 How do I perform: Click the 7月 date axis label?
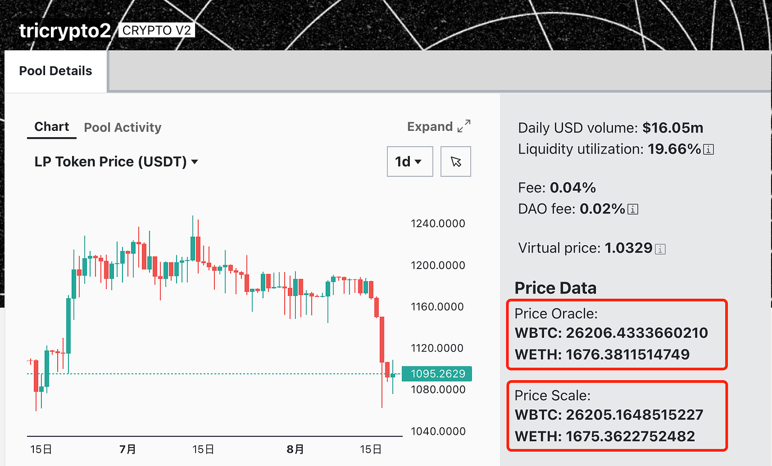pyautogui.click(x=128, y=450)
